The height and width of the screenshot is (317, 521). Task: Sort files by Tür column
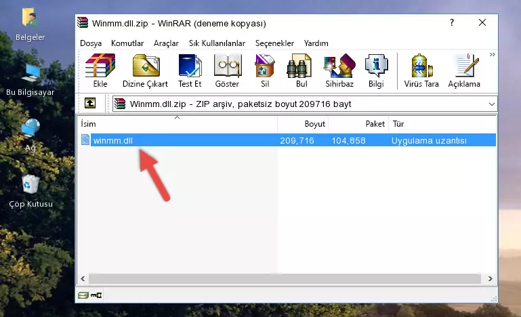pos(442,123)
